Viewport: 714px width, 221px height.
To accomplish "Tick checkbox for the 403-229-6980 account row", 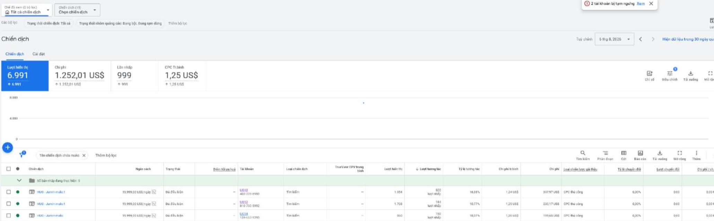I will pos(9,192).
